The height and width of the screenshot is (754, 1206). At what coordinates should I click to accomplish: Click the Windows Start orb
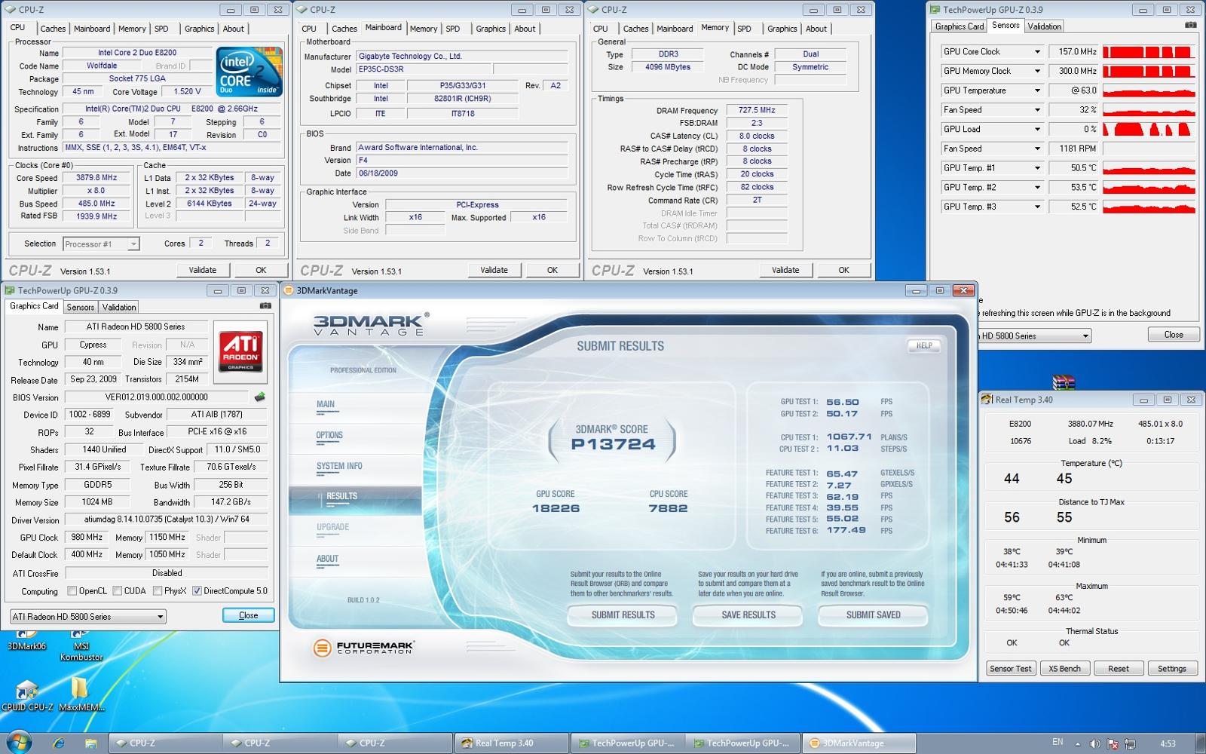click(x=19, y=743)
